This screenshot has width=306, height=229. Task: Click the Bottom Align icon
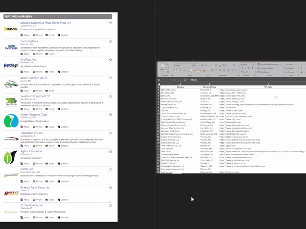220,66
